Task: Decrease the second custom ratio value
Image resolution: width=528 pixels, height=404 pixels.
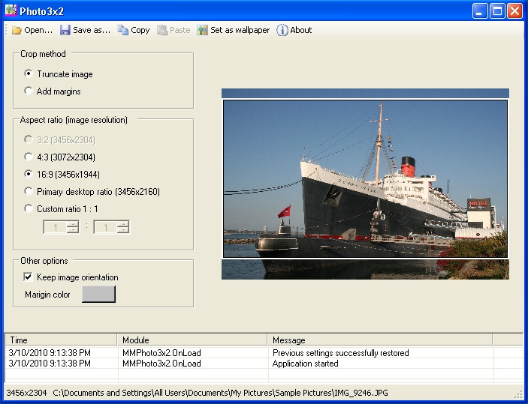Action: point(123,230)
